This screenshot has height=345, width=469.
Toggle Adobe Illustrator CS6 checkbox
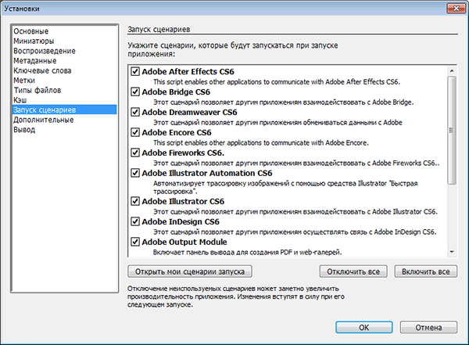(135, 201)
